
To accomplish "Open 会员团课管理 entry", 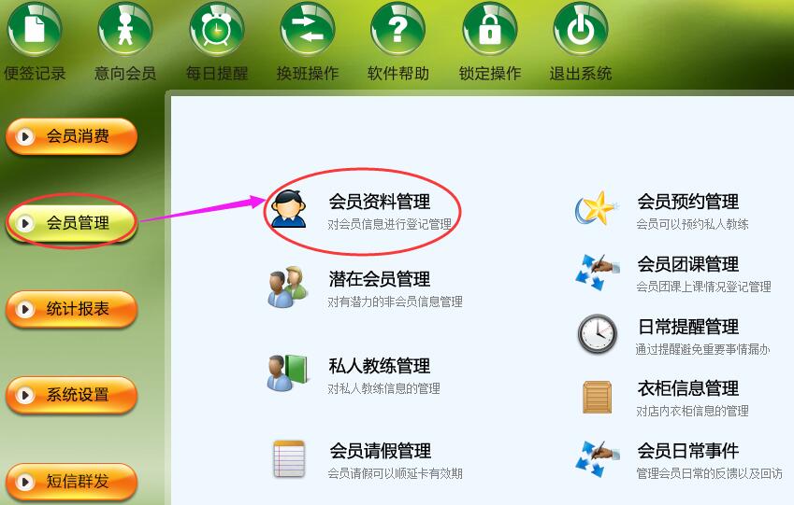I will point(687,264).
